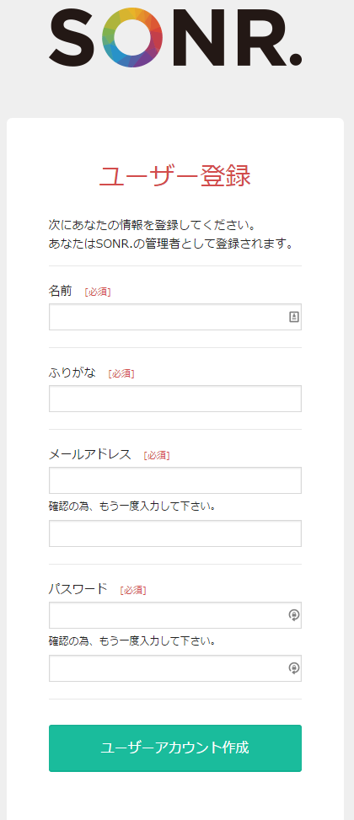The image size is (354, 820).
Task: Focus the 名前 input field
Action: [175, 317]
